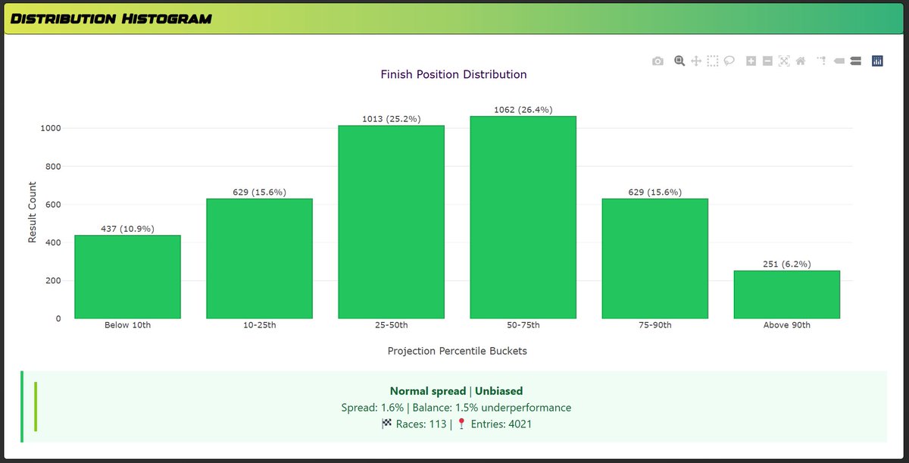Click the 'Normal spread | Unbiased' summary text
Screen dimensions: 909x463
click(x=456, y=391)
